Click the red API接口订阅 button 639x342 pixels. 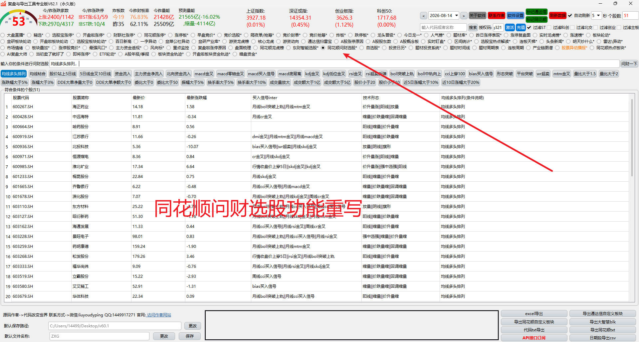click(534, 338)
